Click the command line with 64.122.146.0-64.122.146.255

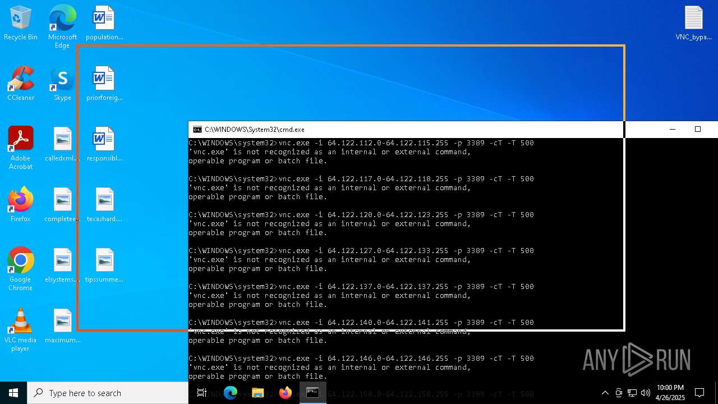361,359
